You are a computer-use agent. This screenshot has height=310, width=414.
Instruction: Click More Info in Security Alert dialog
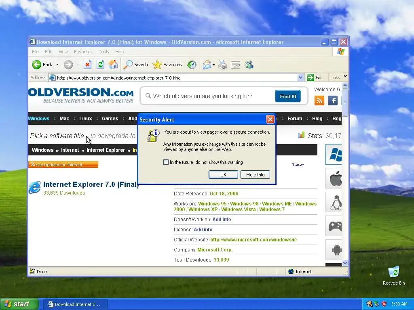pyautogui.click(x=256, y=174)
